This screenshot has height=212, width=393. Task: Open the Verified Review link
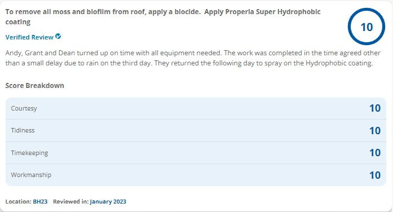(29, 37)
